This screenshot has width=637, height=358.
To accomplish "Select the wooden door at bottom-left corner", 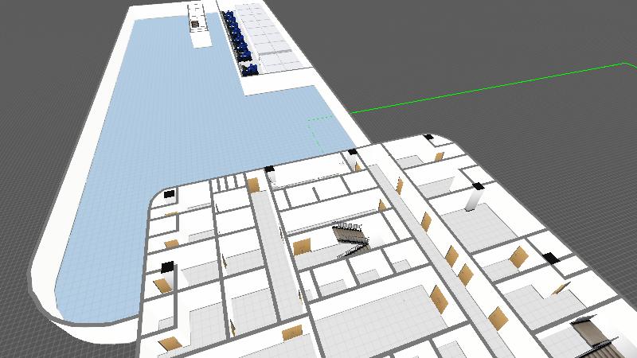I will click(x=170, y=344).
